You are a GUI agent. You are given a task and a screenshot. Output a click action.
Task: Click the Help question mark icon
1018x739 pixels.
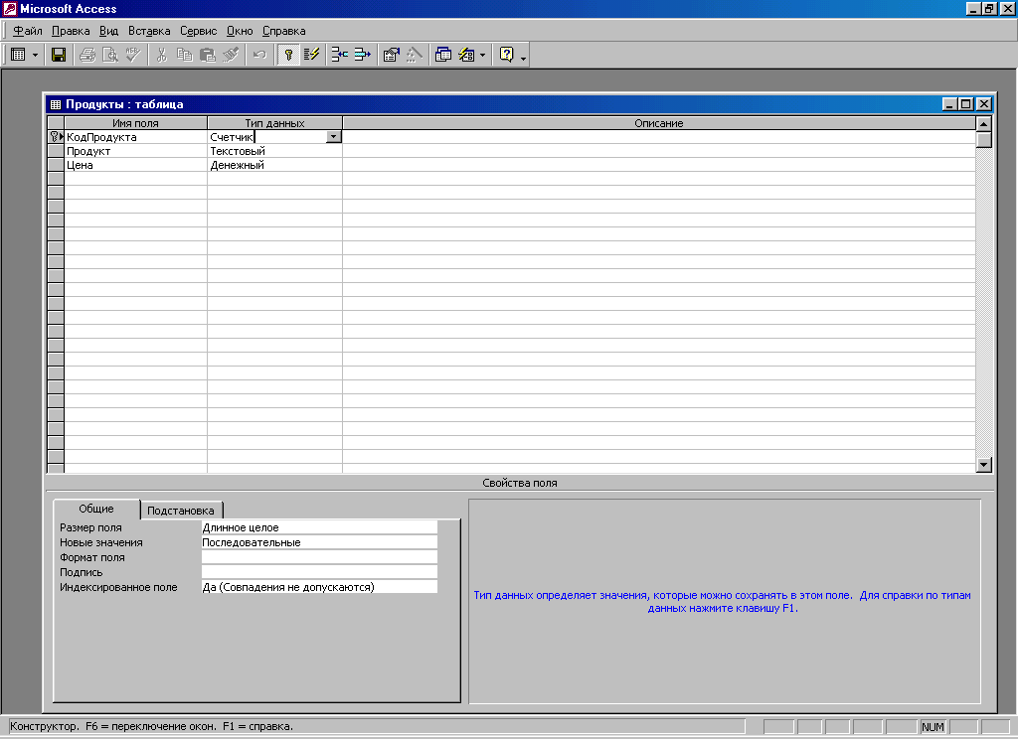point(506,56)
